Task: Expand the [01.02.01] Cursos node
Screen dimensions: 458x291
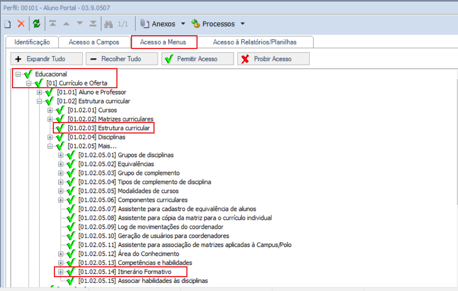Action: (x=50, y=110)
